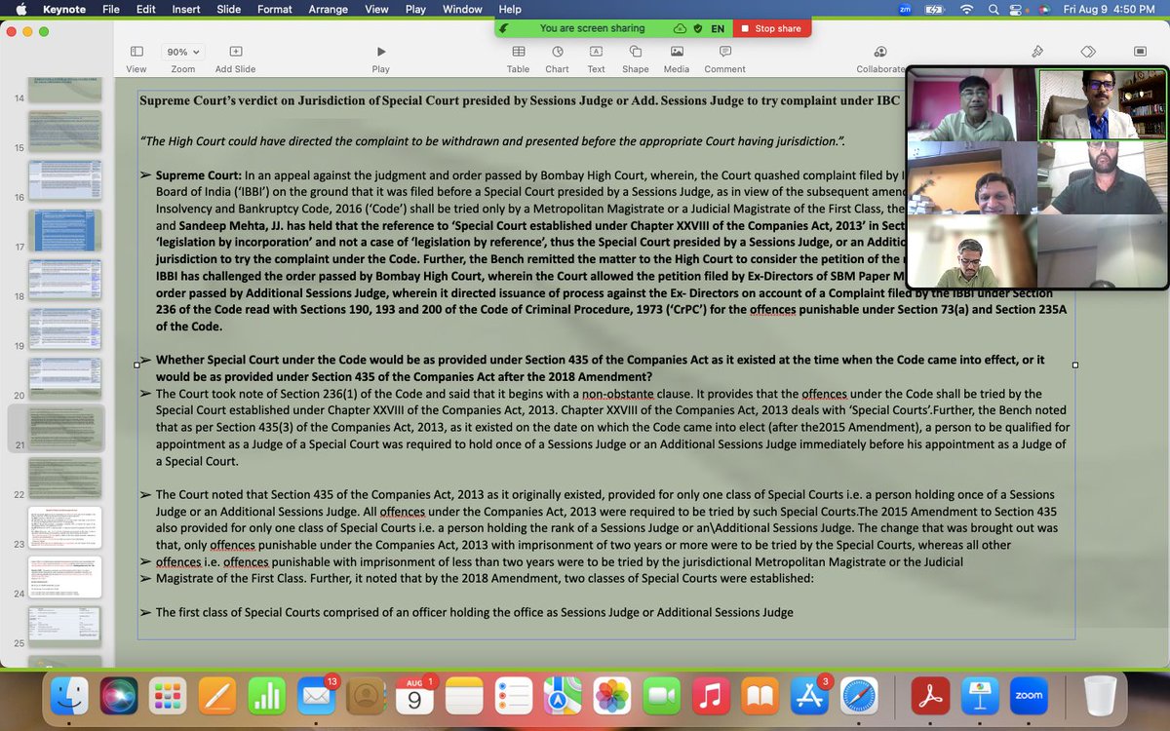Open the Apple menu
This screenshot has height=731, width=1170.
tap(20, 9)
